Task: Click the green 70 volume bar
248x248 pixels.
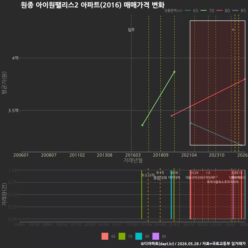Action: (x=142, y=195)
